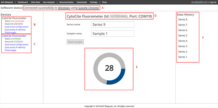Click the circular countdown progress ring

click(x=109, y=68)
